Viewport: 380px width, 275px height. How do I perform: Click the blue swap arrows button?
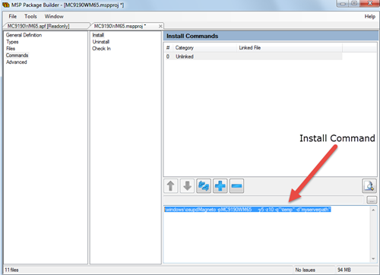(204, 186)
